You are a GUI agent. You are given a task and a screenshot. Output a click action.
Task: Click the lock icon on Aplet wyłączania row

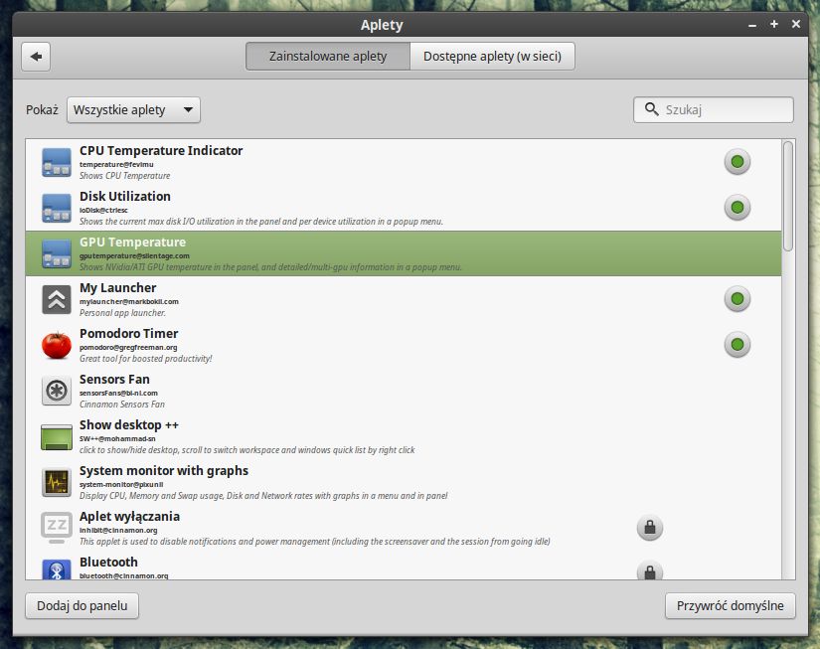coord(650,527)
